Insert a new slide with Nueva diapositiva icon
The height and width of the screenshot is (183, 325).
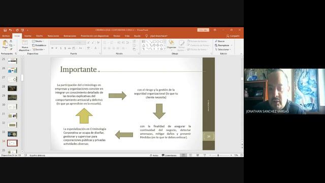[25, 43]
